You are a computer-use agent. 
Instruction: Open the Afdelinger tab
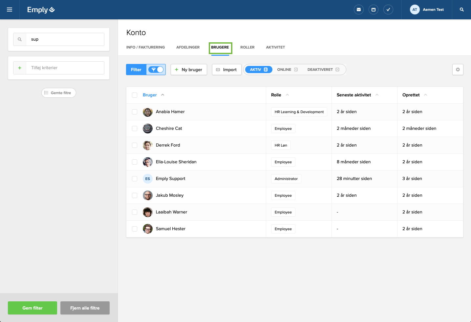[188, 47]
